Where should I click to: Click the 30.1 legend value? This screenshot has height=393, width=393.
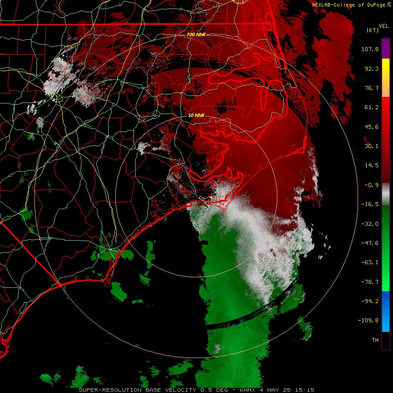coord(372,146)
